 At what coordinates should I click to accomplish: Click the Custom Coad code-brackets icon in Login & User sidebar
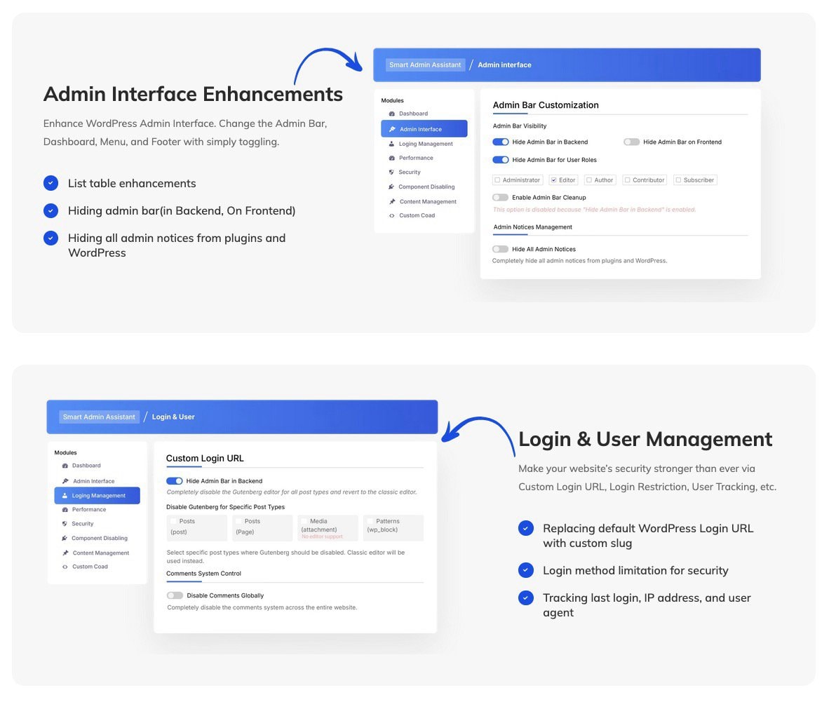[x=65, y=567]
